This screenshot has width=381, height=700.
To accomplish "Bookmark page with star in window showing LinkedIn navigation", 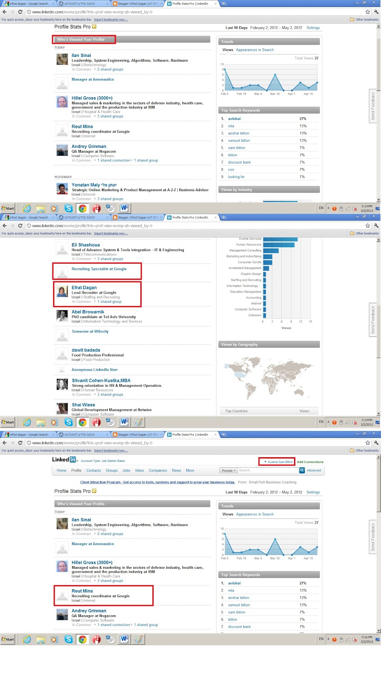I will [x=367, y=443].
